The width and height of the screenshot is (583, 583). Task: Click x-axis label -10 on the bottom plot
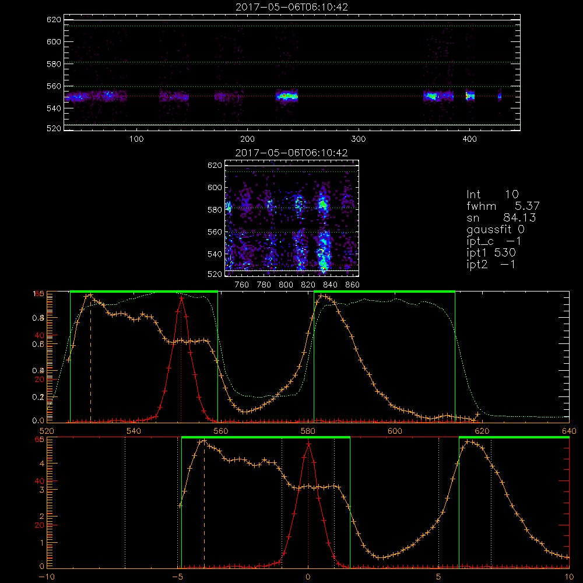tap(47, 577)
